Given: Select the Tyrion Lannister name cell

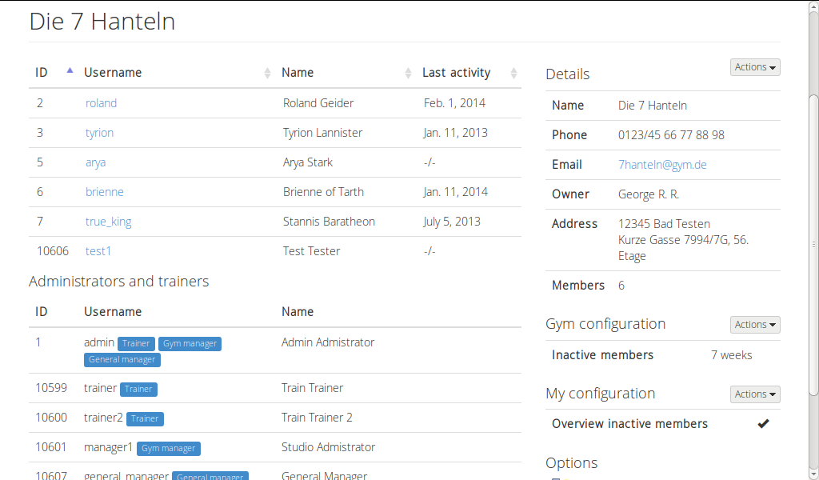Looking at the screenshot, I should pyautogui.click(x=322, y=133).
